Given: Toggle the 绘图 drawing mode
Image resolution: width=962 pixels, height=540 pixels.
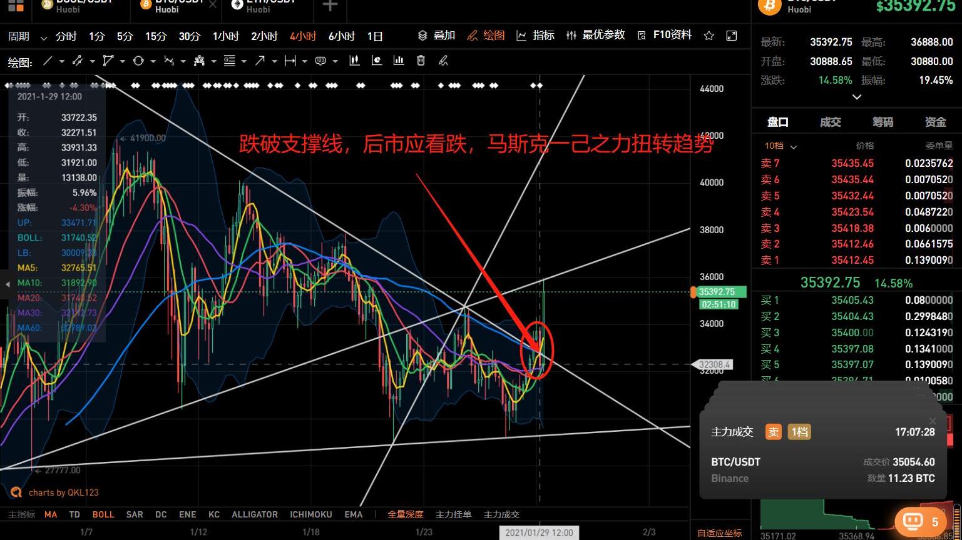Looking at the screenshot, I should (x=486, y=36).
